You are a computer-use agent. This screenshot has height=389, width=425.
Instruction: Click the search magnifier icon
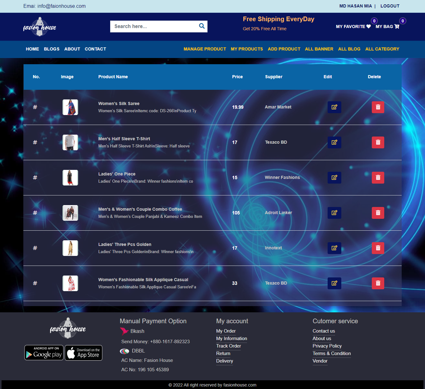point(202,26)
